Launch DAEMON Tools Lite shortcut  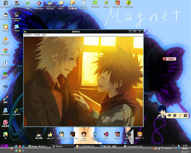click(x=5, y=65)
